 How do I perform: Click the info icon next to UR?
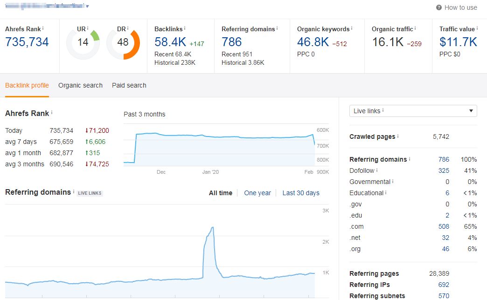(88, 28)
